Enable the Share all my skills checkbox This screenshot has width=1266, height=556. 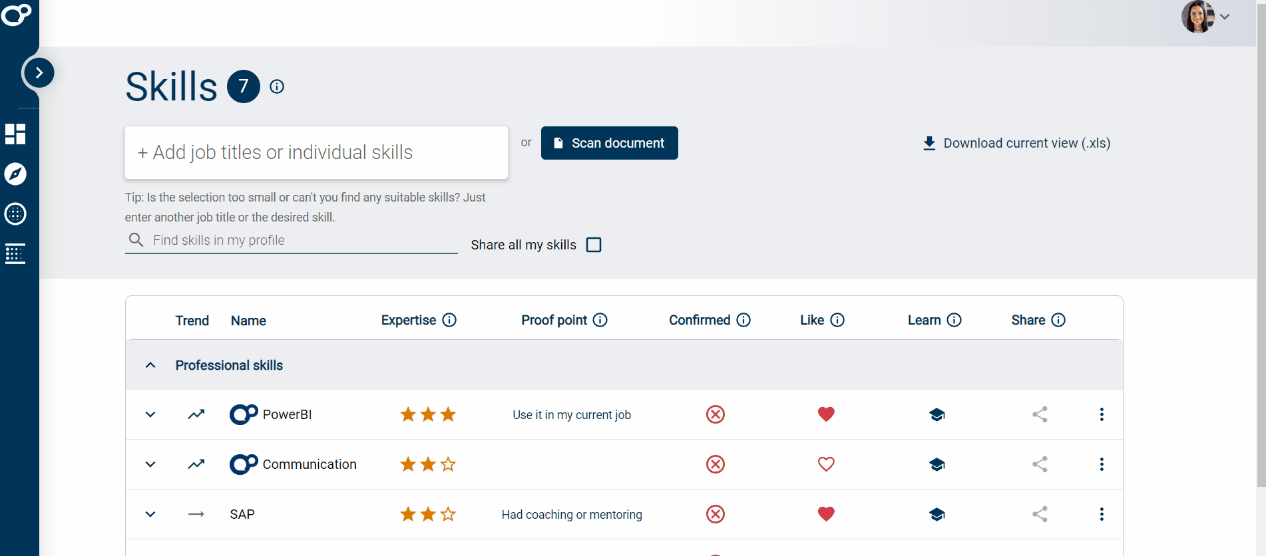tap(594, 245)
